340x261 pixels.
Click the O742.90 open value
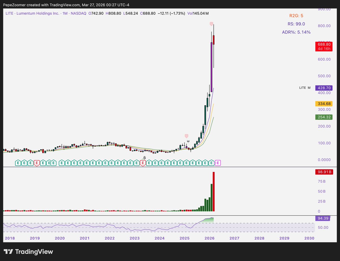point(96,13)
